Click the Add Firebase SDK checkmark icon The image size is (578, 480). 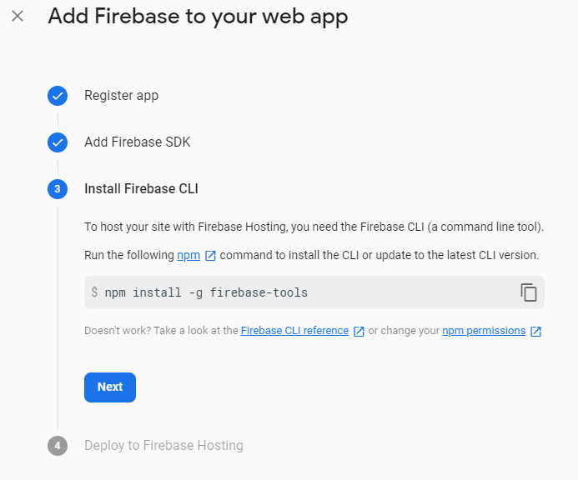[58, 142]
